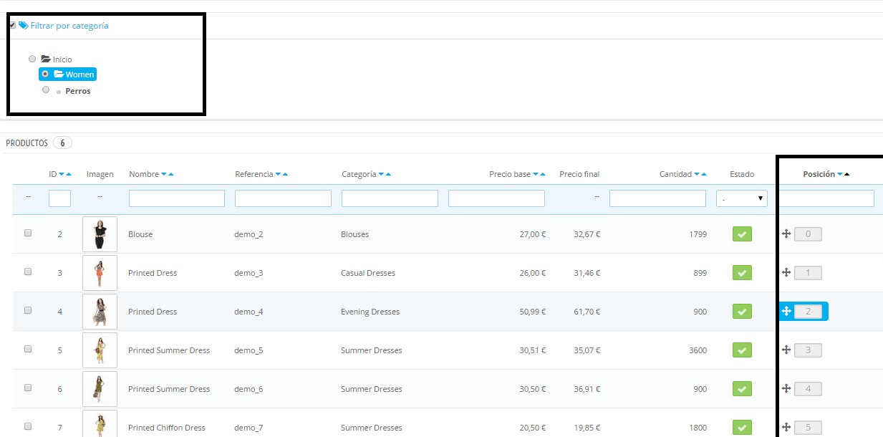This screenshot has width=883, height=437.
Task: Select the Inicio radio button in tree
Action: [32, 59]
